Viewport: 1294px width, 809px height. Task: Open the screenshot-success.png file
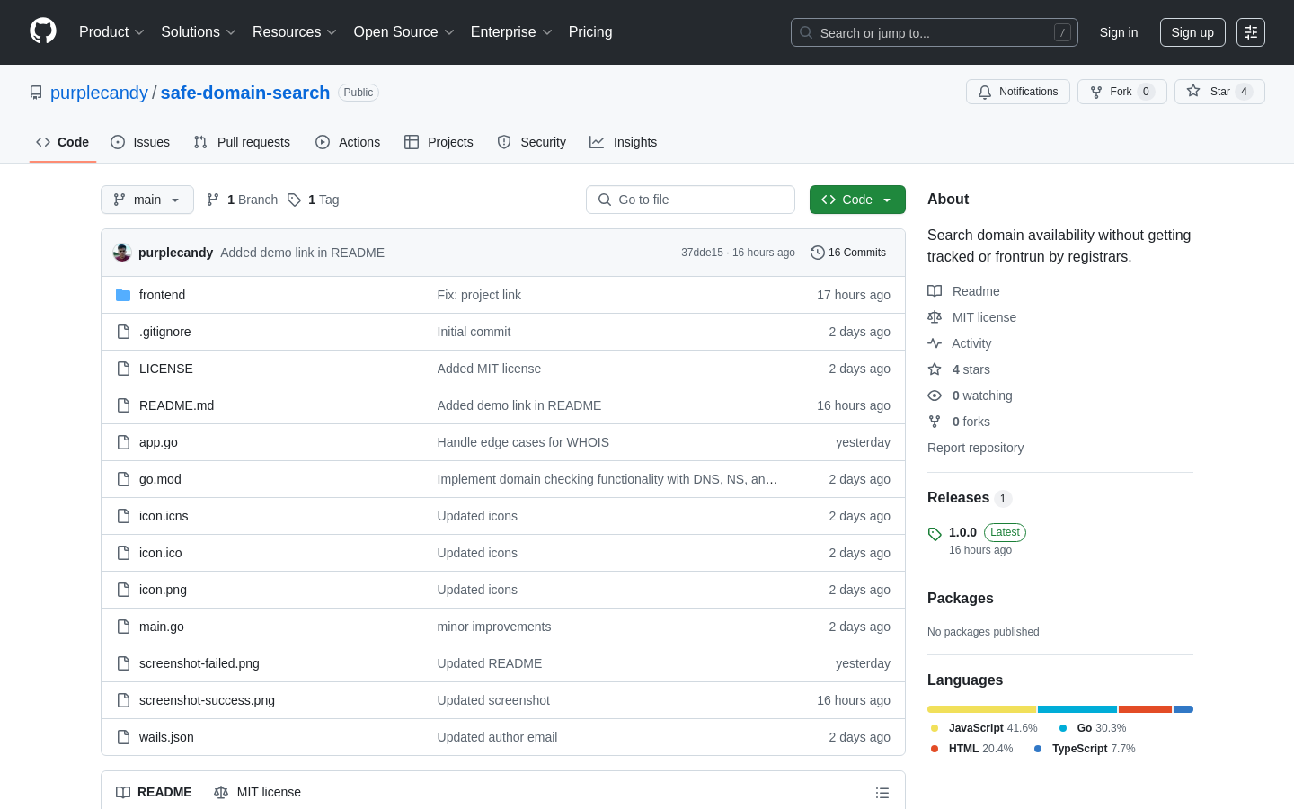click(x=207, y=700)
